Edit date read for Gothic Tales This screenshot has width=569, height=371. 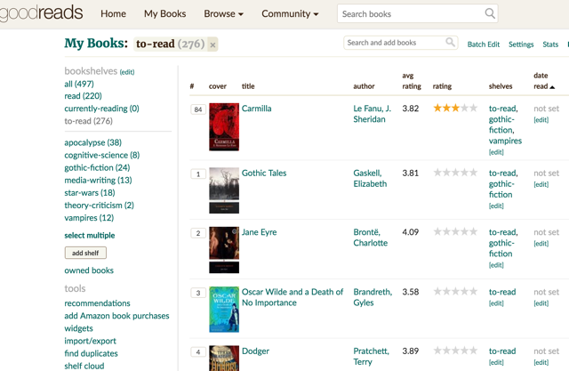(x=541, y=184)
